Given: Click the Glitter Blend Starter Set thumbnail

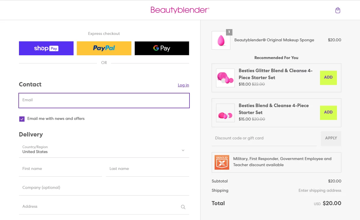Looking at the screenshot, I should click(225, 78).
